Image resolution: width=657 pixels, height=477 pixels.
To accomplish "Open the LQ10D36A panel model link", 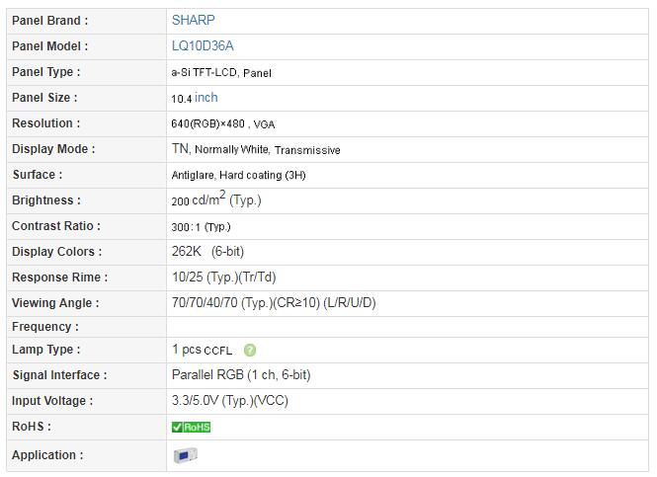I will [203, 45].
